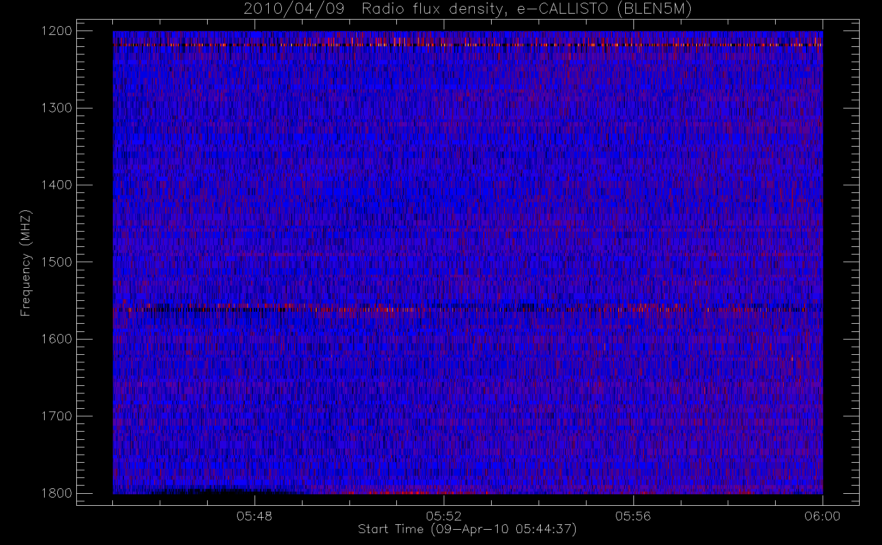Click the 1600 frequency tick label
This screenshot has height=545, width=882.
(x=57, y=339)
